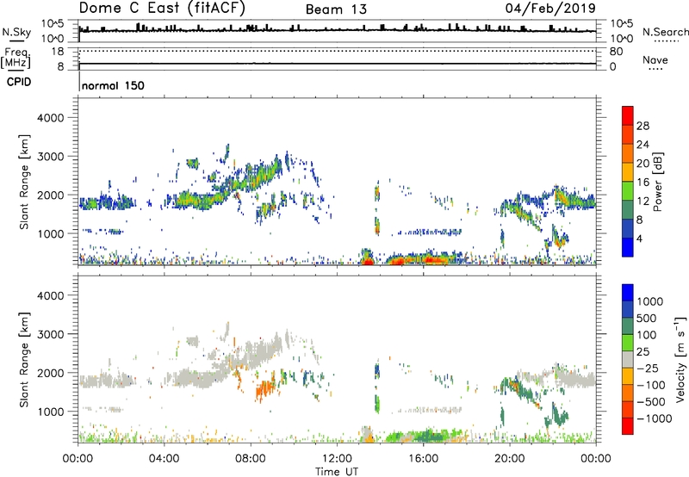The height and width of the screenshot is (477, 689).
Task: Click the red bottom of the velocity colorbar
Action: [x=628, y=426]
